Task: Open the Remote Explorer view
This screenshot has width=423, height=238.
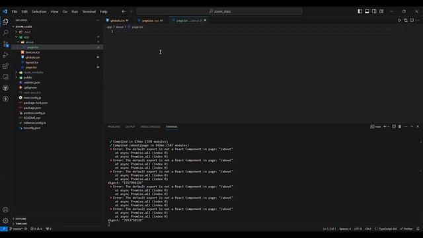Action: coord(5,77)
